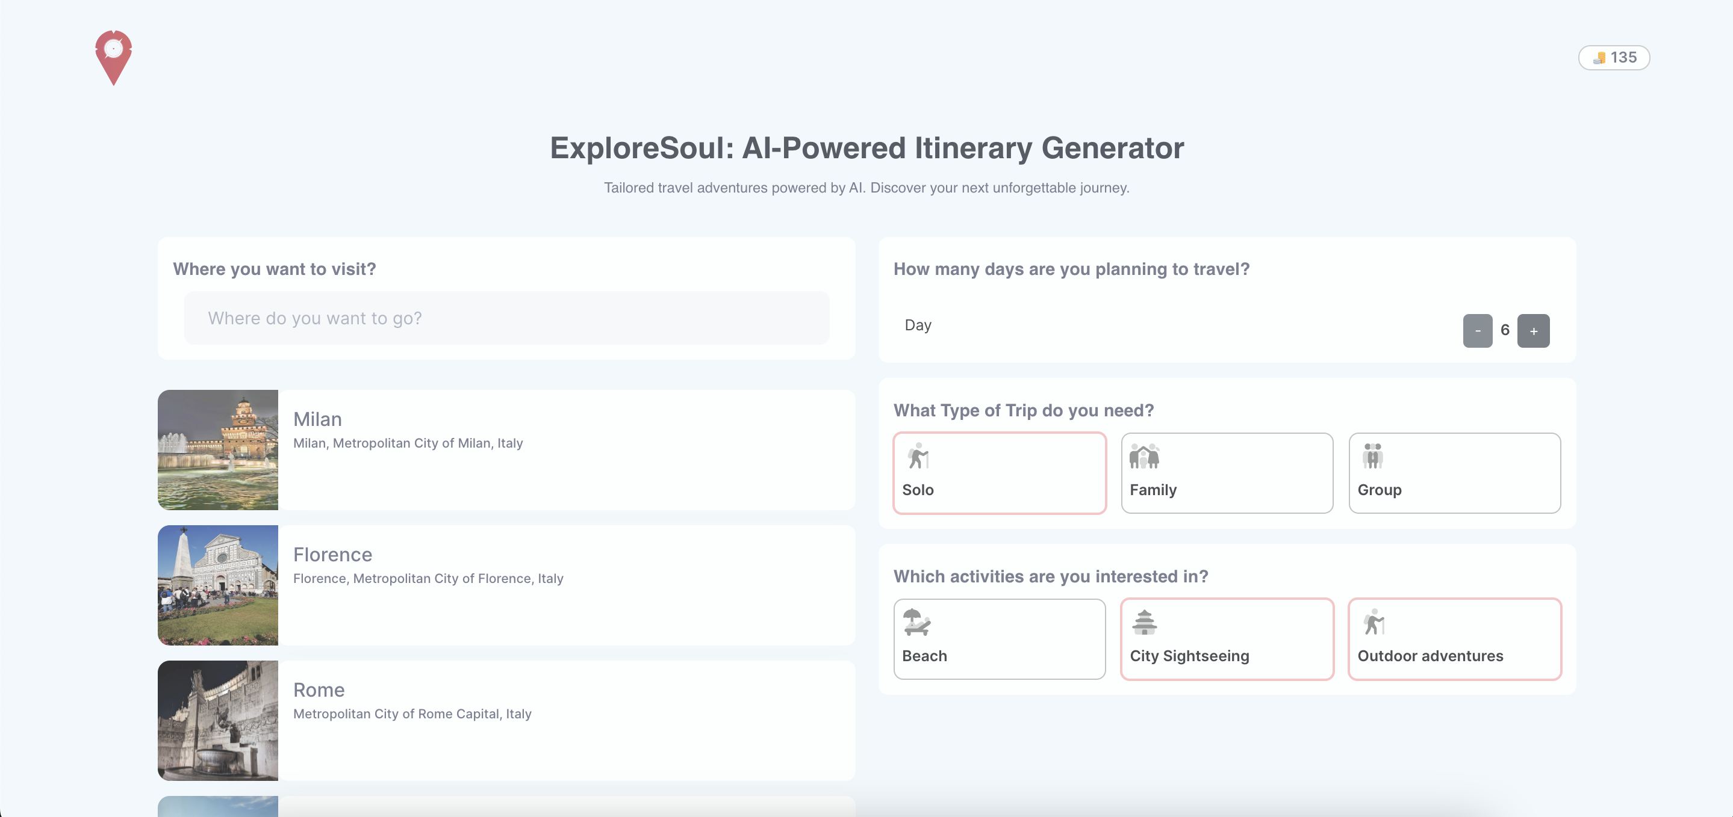
Task: Open the Florence destination thumbnail
Action: point(217,585)
